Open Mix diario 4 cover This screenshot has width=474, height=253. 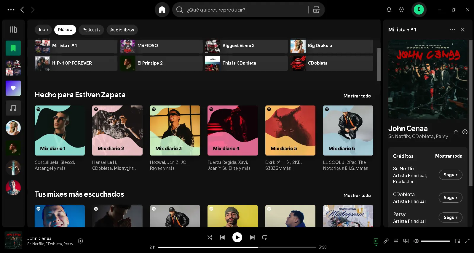click(233, 130)
